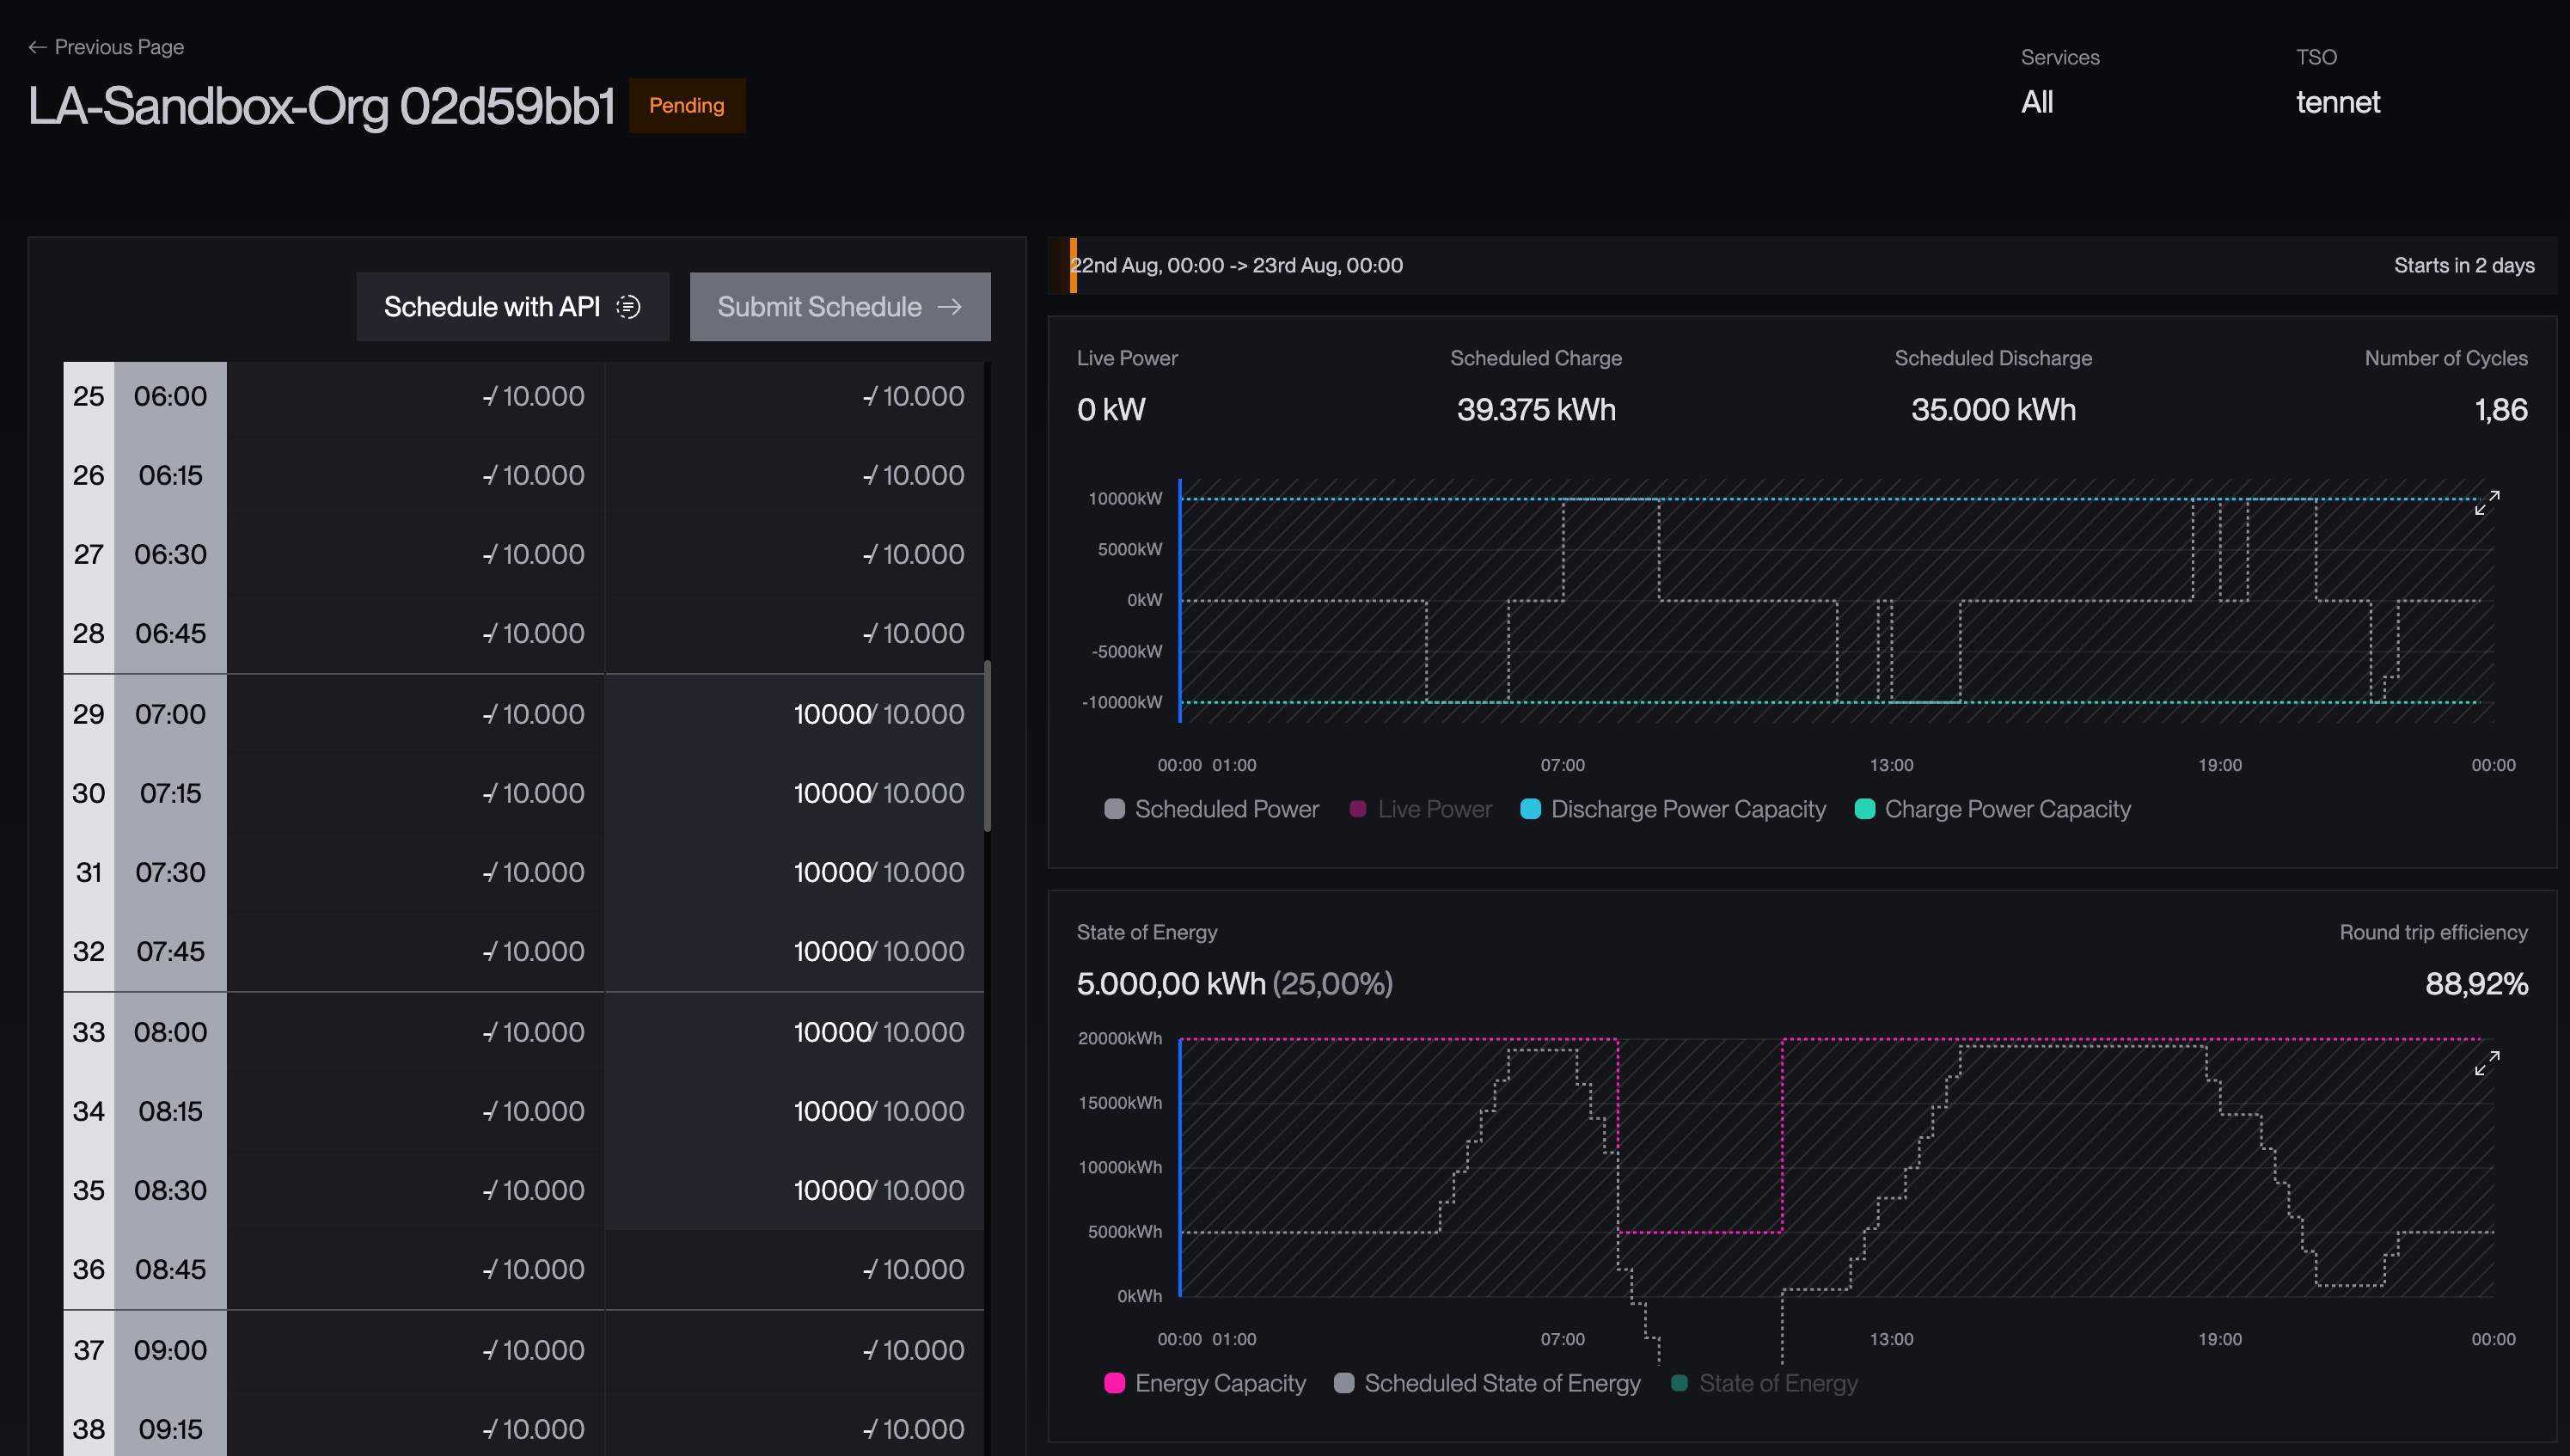Toggle the Live Power legend series
The image size is (2570, 1456).
click(1420, 809)
